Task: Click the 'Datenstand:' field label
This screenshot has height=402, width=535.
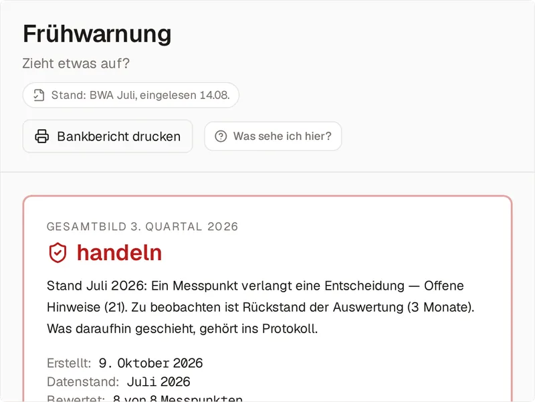Action: 83,382
